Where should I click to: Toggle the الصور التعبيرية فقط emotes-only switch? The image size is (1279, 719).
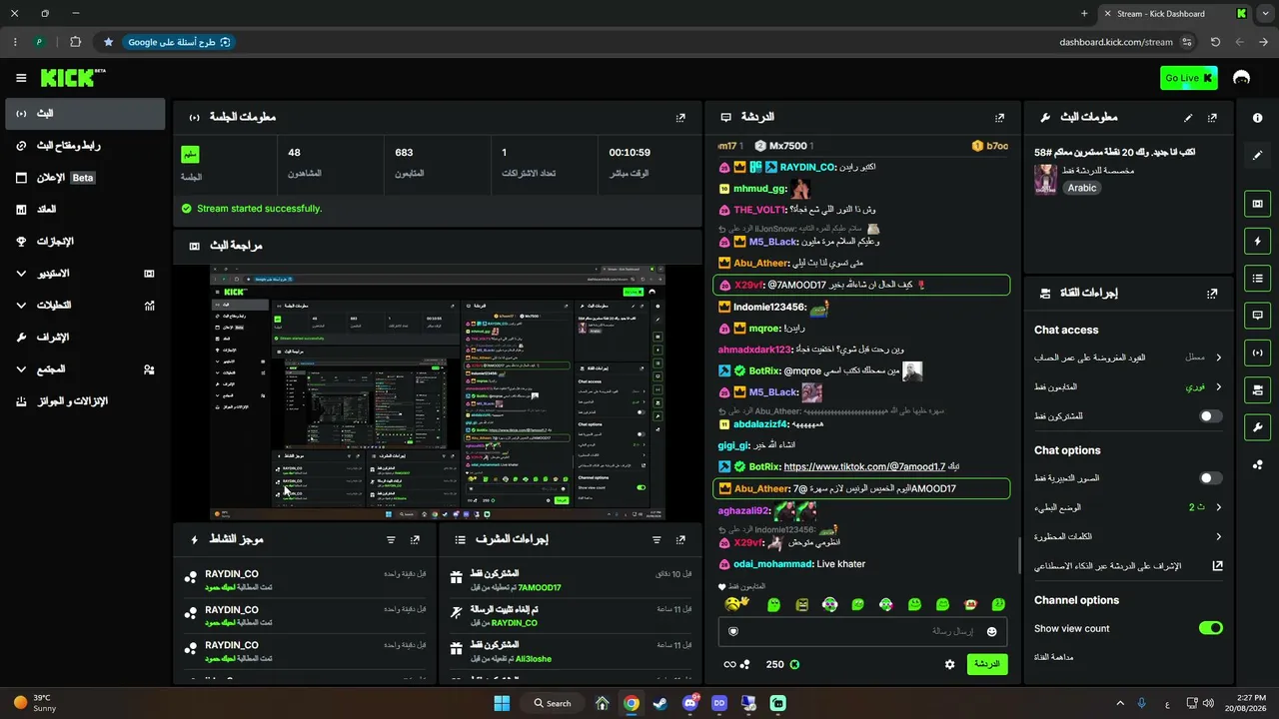pyautogui.click(x=1211, y=478)
